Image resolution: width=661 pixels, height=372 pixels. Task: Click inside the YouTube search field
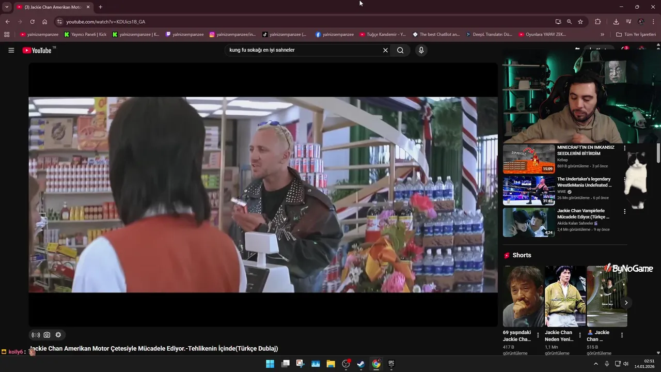304,50
